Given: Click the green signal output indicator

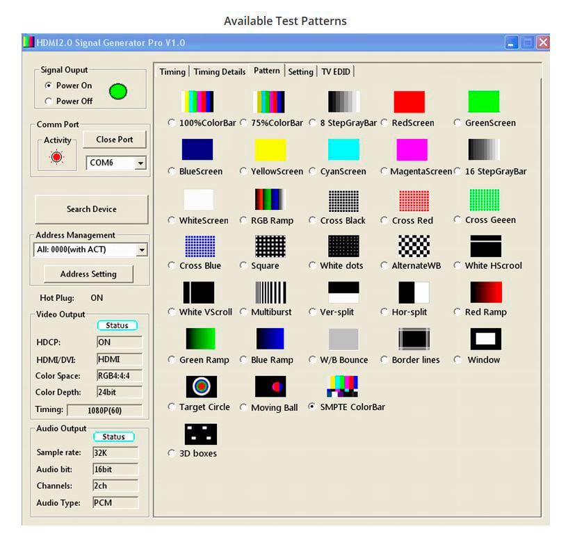Looking at the screenshot, I should click(x=118, y=92).
